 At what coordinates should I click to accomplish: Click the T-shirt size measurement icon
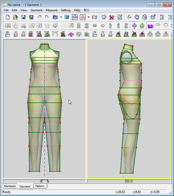[x=120, y=17]
